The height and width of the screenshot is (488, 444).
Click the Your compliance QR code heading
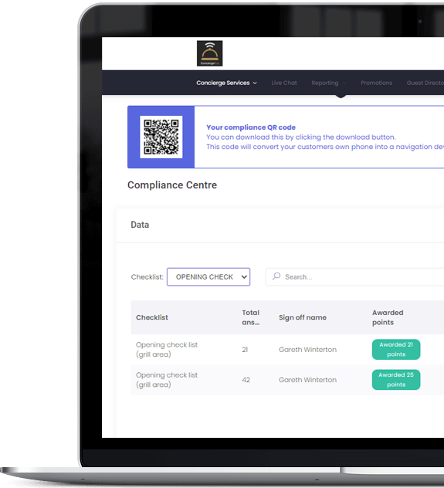(251, 127)
